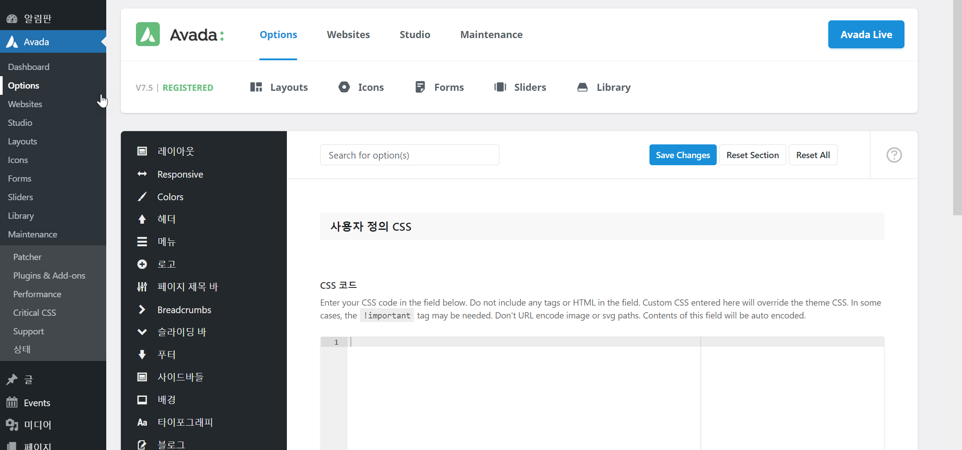Click the help question mark icon
Screen dimensions: 962x450
(894, 155)
